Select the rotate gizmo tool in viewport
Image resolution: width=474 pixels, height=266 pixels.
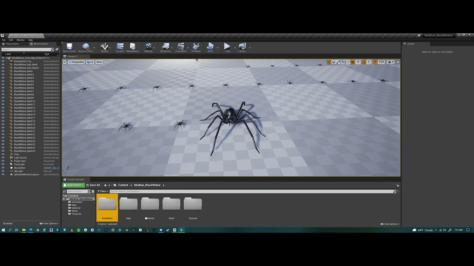pyautogui.click(x=334, y=62)
